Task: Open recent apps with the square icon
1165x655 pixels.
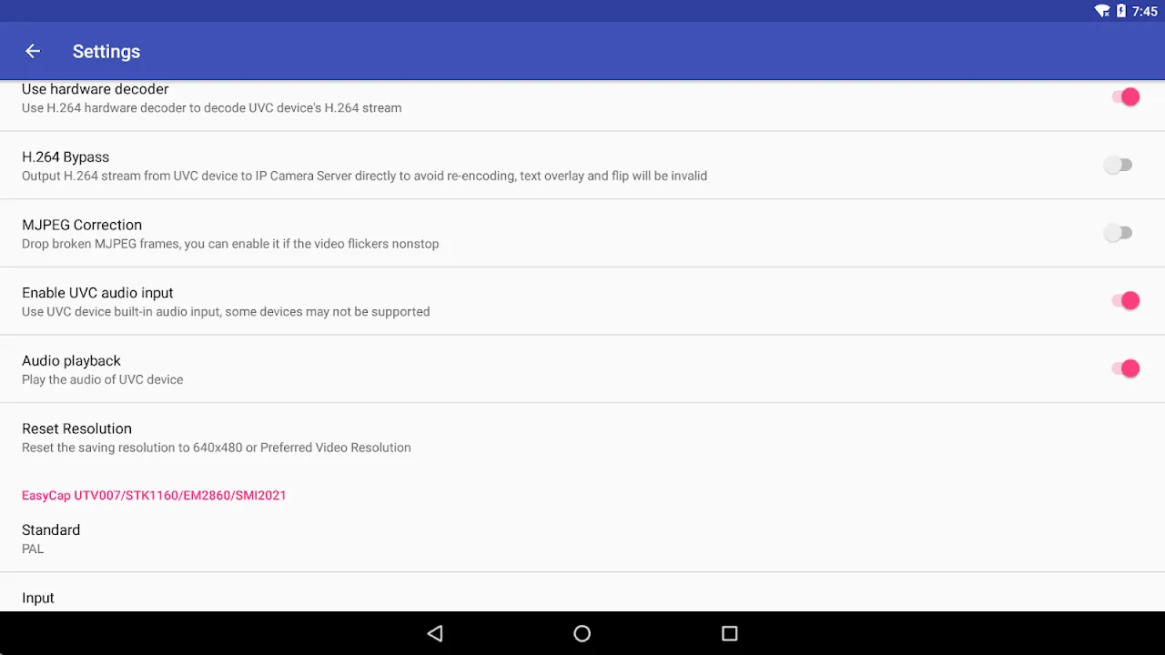Action: (x=729, y=633)
